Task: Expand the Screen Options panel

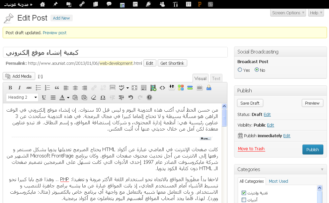Action: point(288,13)
